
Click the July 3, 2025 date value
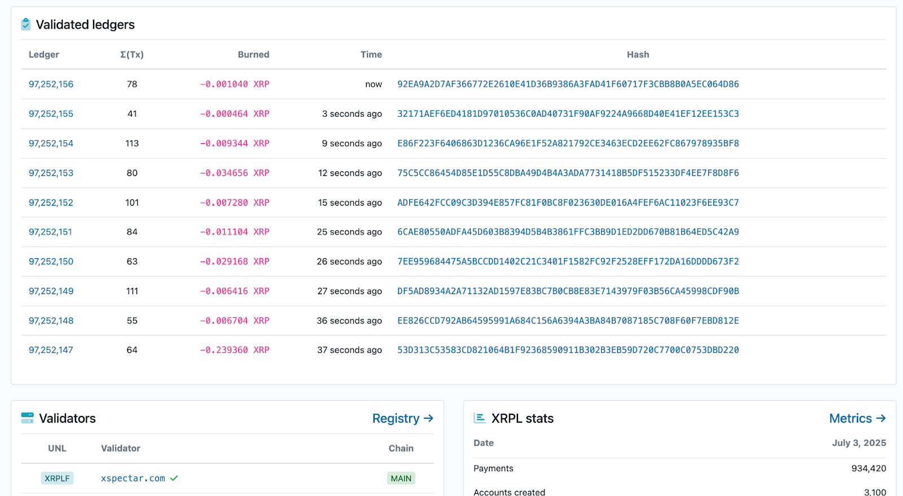point(859,443)
